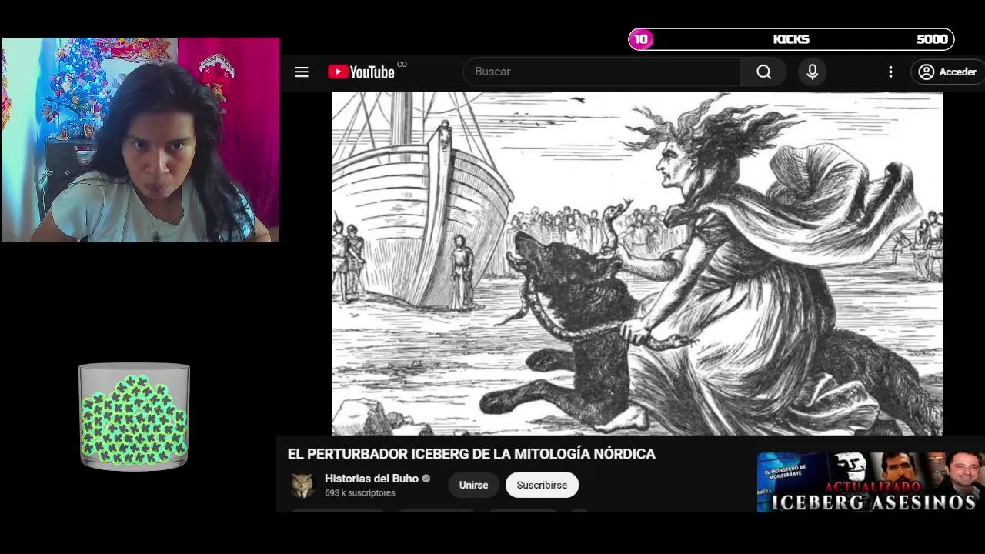Open the Iceberg Asesinos suggested video thumbnail
The width and height of the screenshot is (985, 554).
[870, 482]
